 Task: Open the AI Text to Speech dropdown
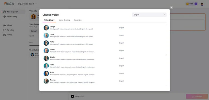(27, 4)
